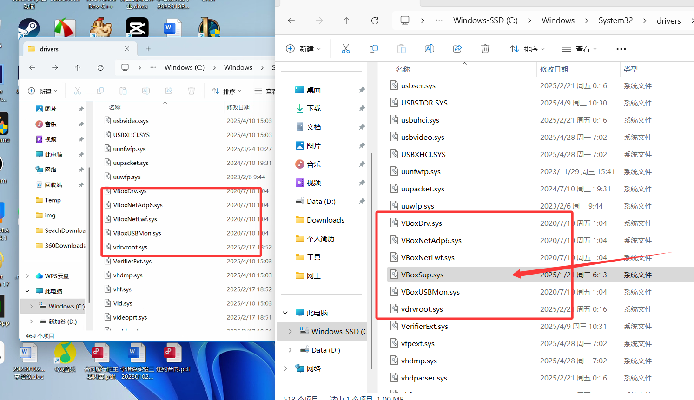Sort by 修改日期 column in right window
694x400 pixels.
(x=554, y=69)
